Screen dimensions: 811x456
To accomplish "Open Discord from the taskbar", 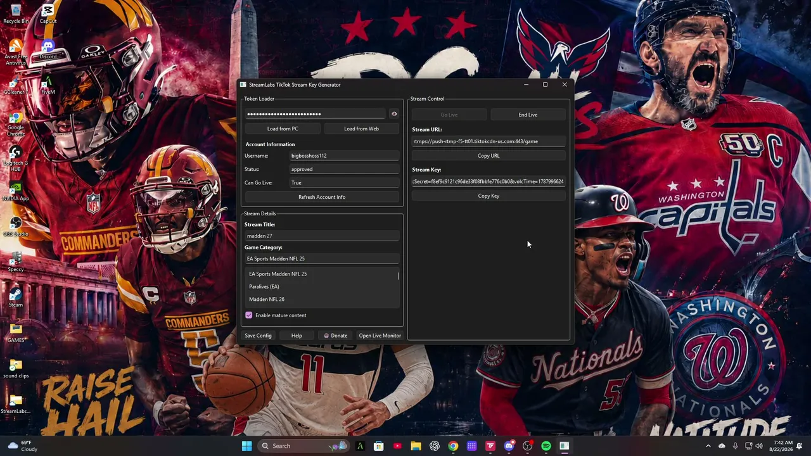I will [509, 446].
